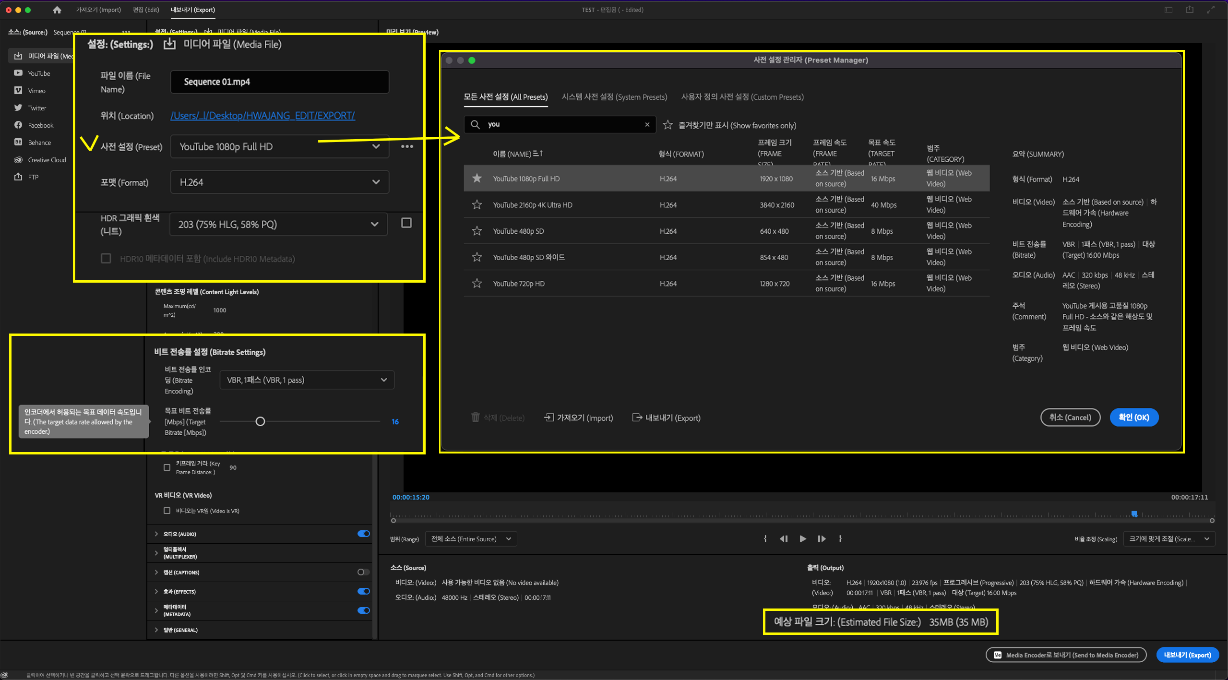Go to the Edit workspace tab

click(x=146, y=10)
